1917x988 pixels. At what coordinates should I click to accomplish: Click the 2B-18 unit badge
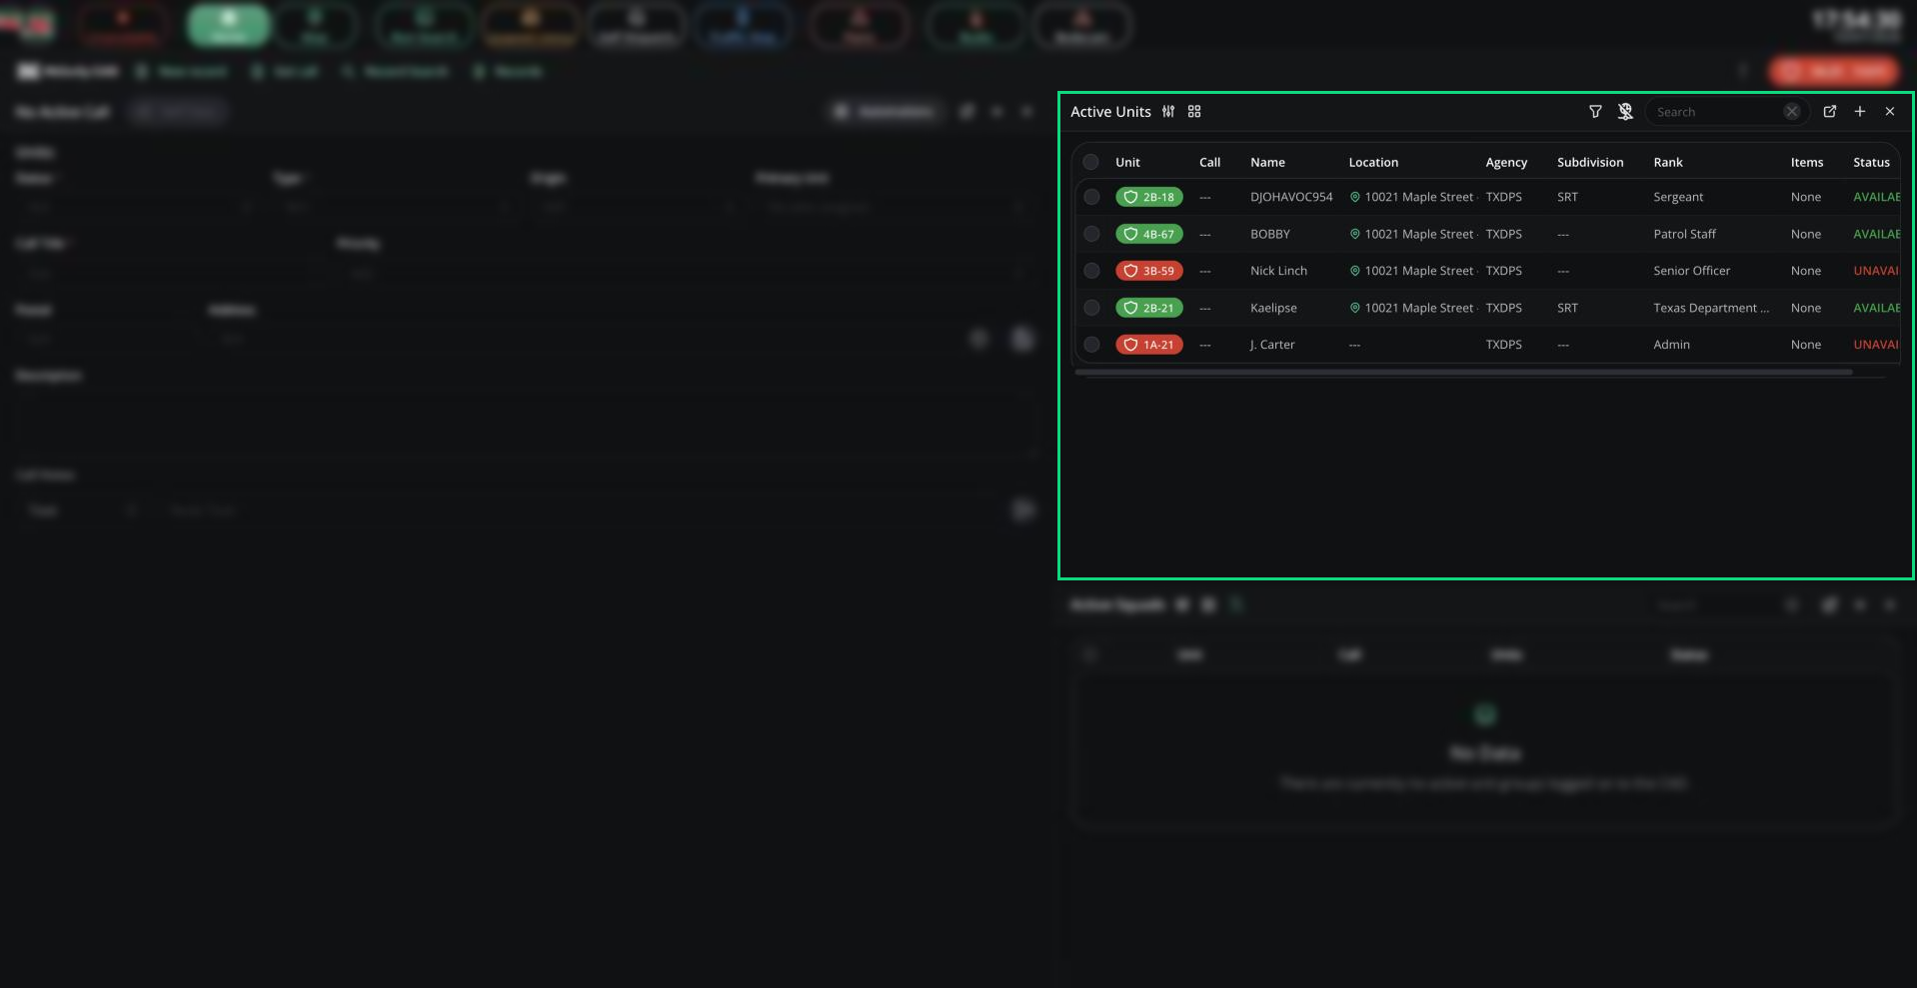(x=1149, y=197)
